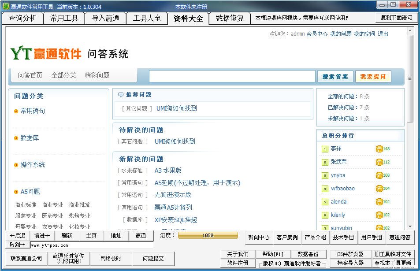Open the question 赢通A5计算列

point(173,208)
